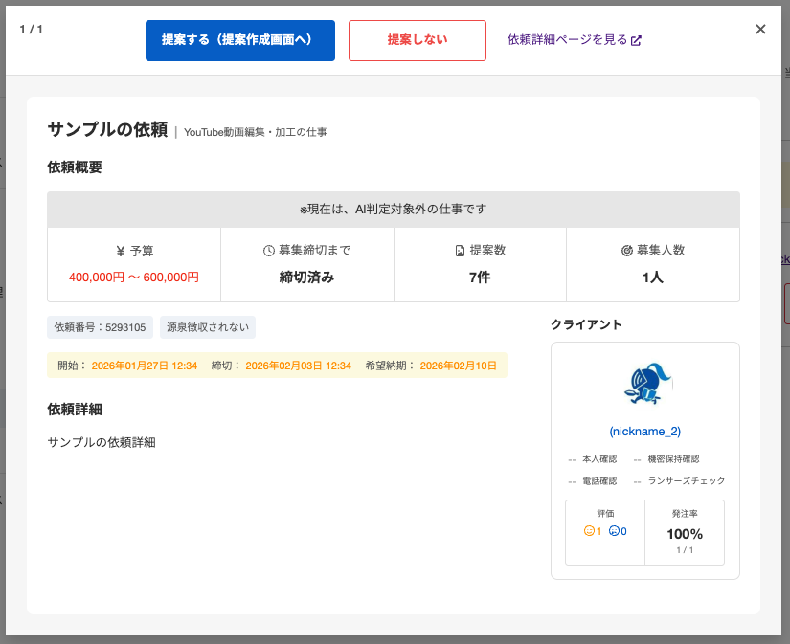Image resolution: width=790 pixels, height=644 pixels.
Task: Open the 依頼詳細ページを見る link
Action: point(567,40)
